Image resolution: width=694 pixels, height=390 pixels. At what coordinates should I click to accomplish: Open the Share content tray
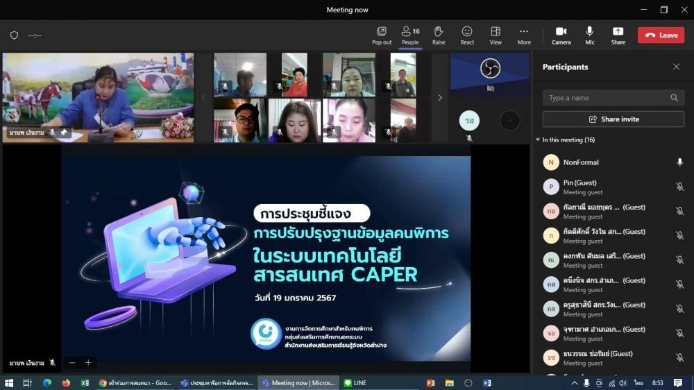pyautogui.click(x=618, y=35)
